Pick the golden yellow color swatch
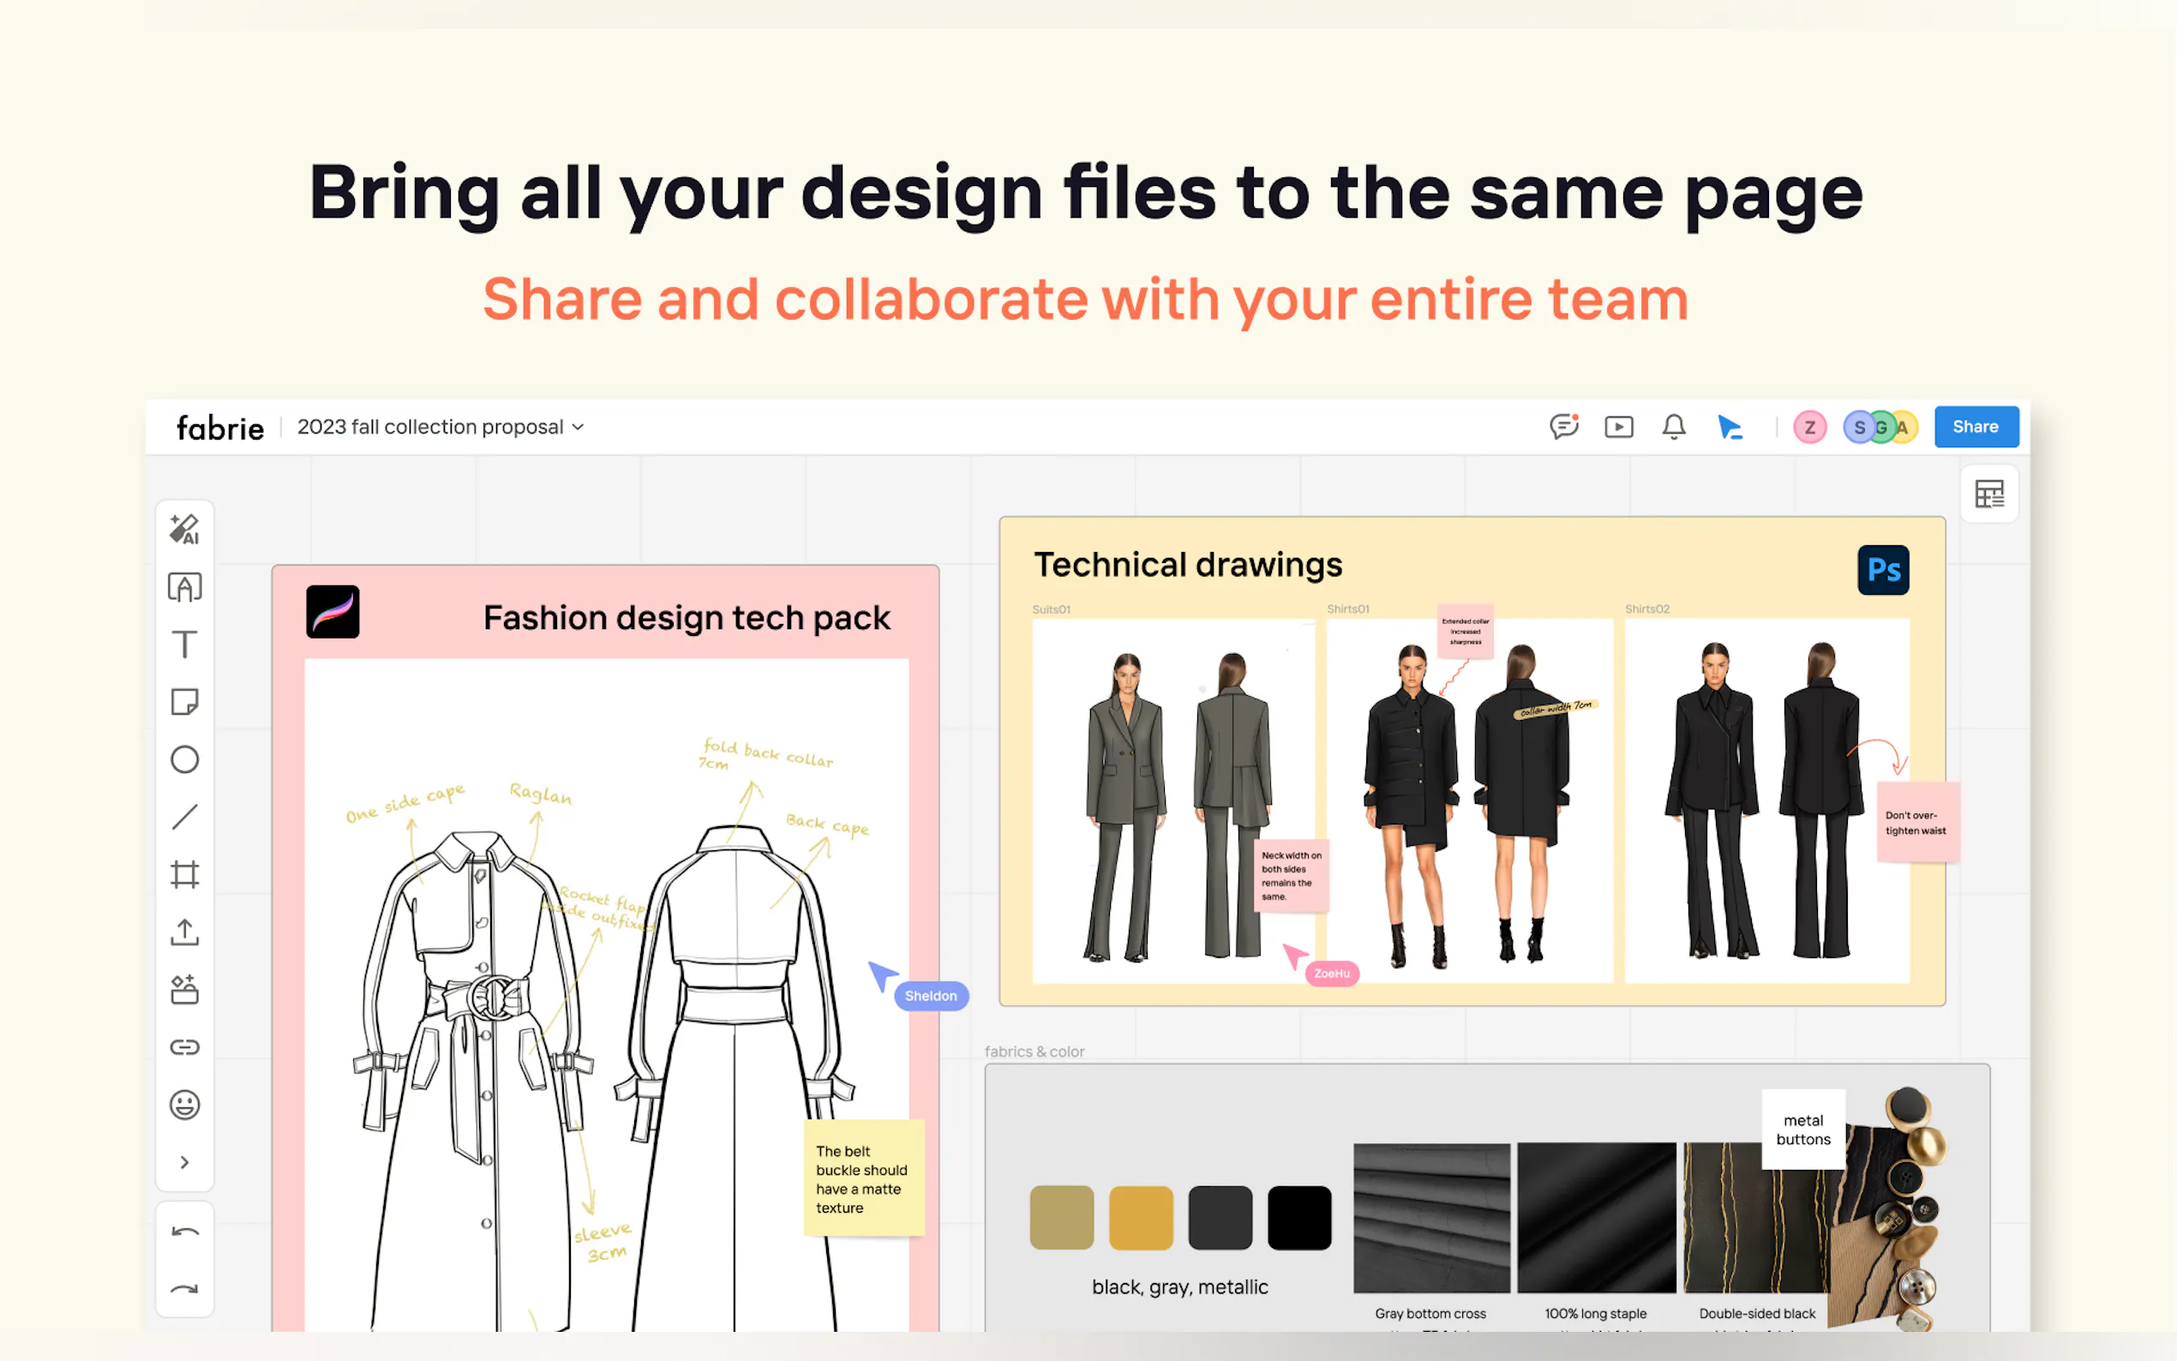 pos(1141,1218)
